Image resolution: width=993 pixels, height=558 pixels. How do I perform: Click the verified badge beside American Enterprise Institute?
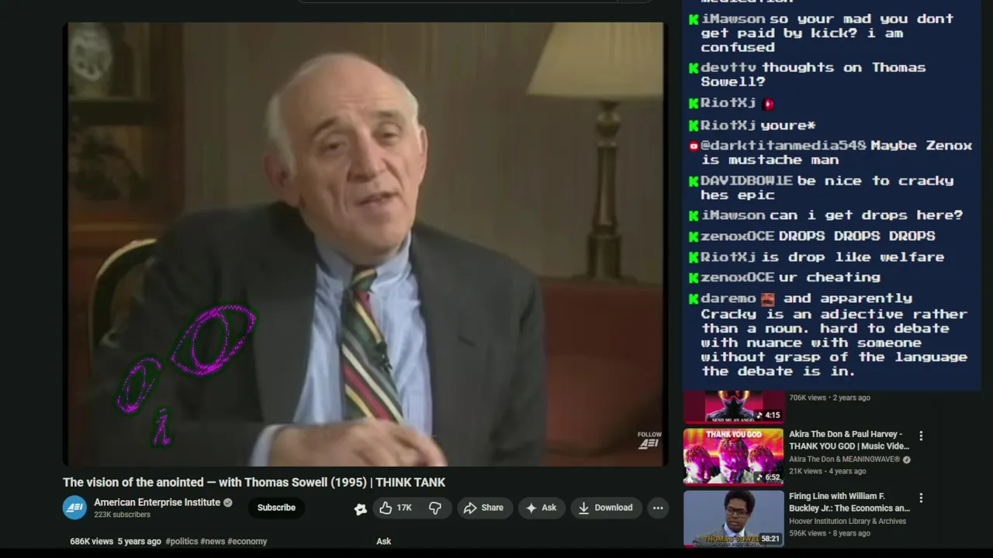point(228,502)
